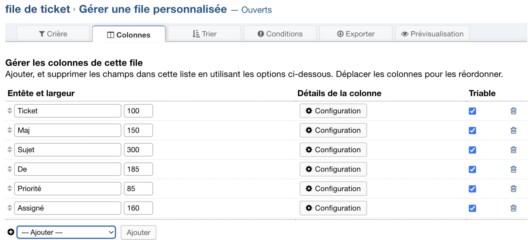Click the file de ticket breadcrumb link
Screen dimensions: 532x240
tap(37, 9)
